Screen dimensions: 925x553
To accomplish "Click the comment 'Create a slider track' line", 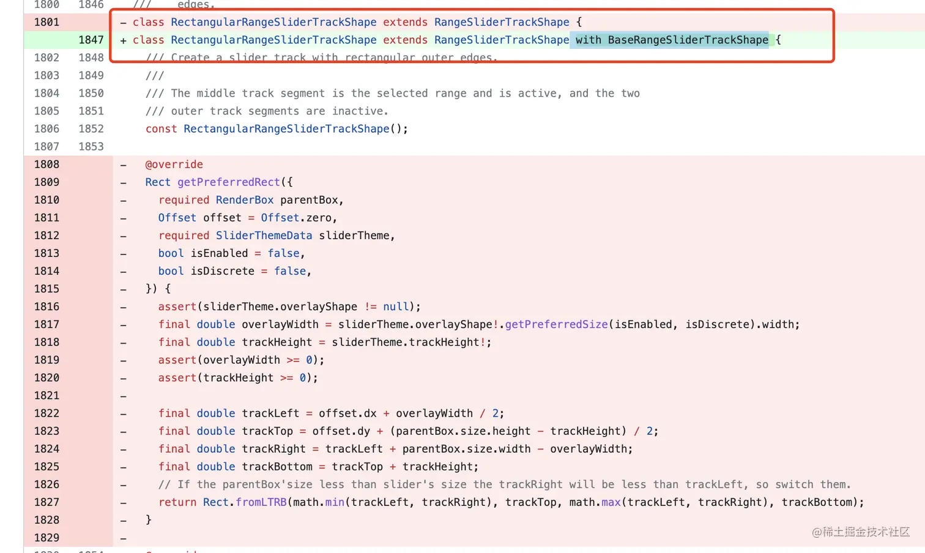I will coord(322,58).
